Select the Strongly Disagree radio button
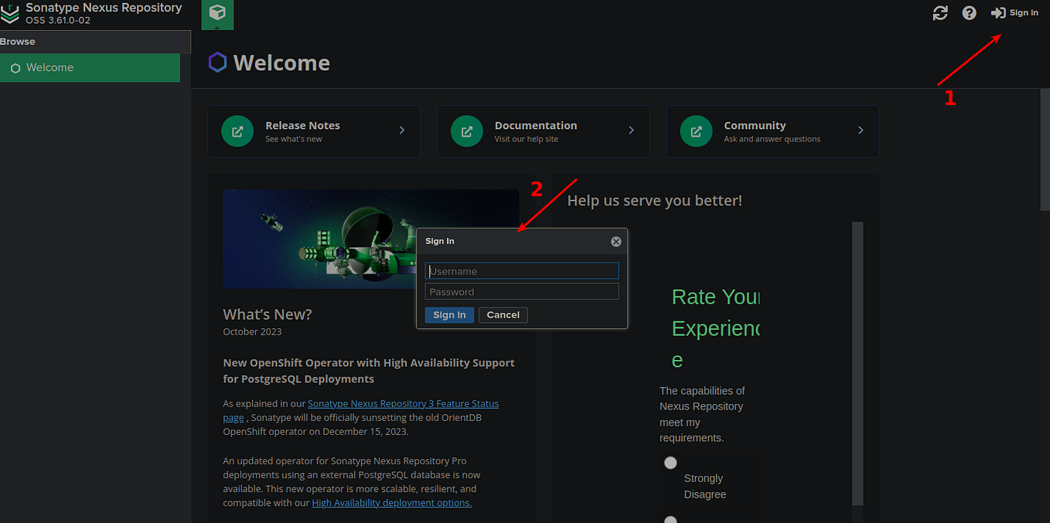 click(670, 462)
